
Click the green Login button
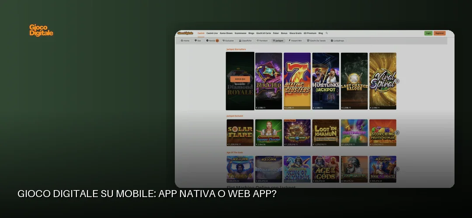pos(428,33)
